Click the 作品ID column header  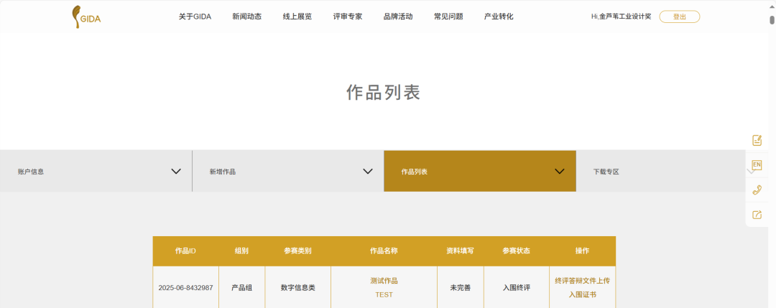(185, 251)
